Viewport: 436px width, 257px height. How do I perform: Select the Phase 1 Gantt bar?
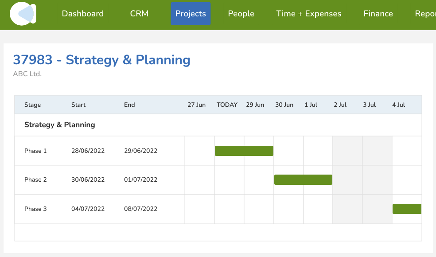244,151
